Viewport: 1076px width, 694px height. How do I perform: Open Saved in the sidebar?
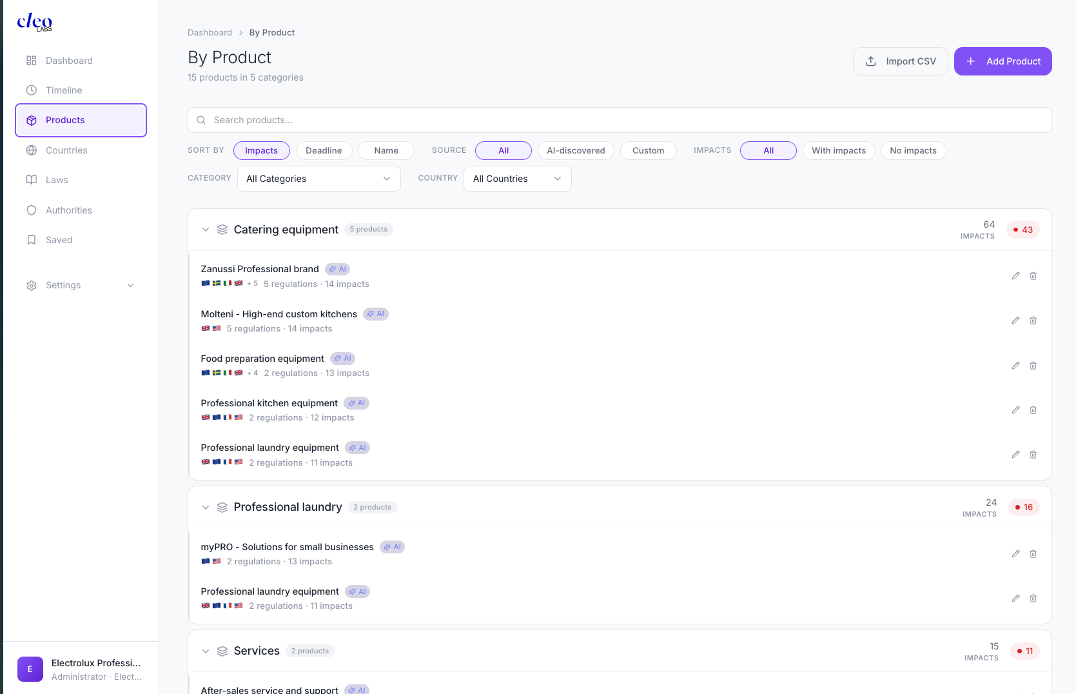[81, 240]
